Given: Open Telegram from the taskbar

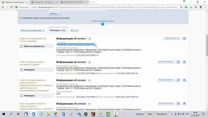Looking at the screenshot, I should [79, 114].
